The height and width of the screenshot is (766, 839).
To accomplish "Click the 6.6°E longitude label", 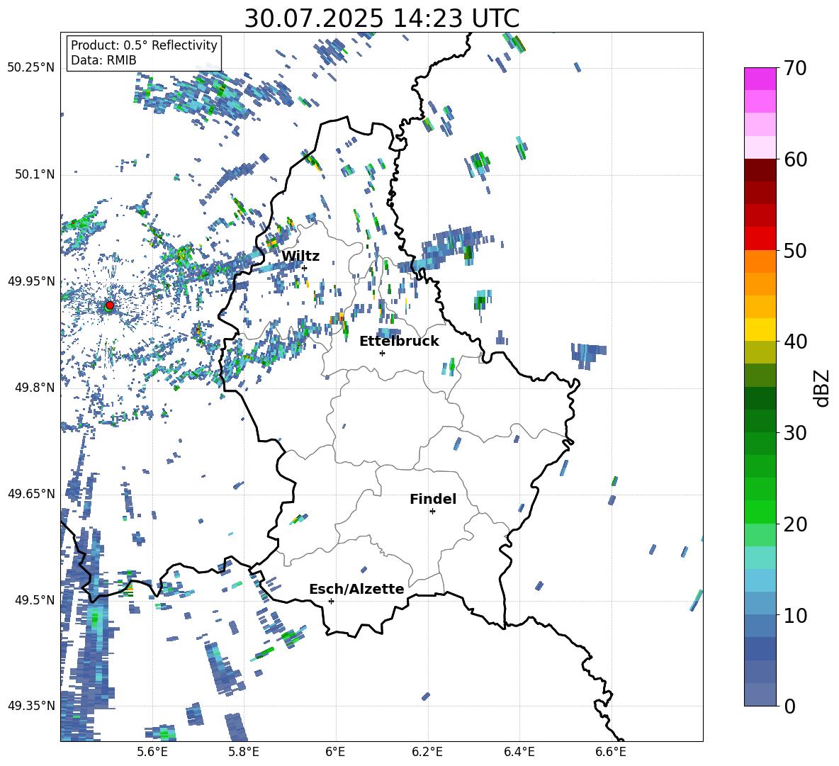I will 611,752.
